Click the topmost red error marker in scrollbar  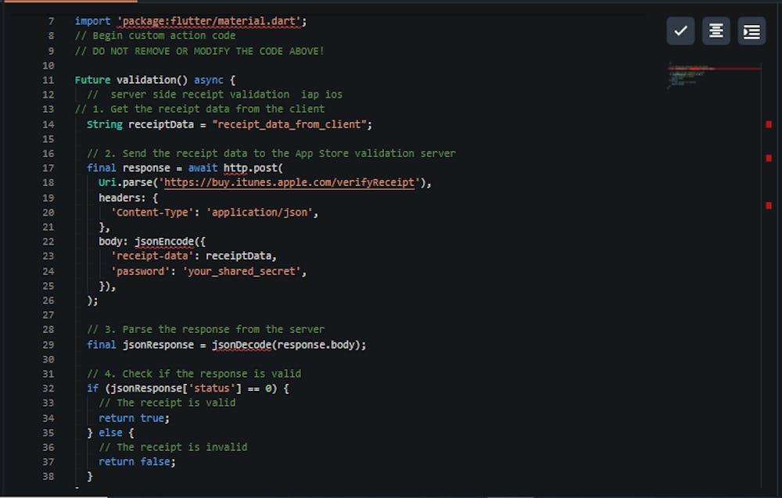point(769,124)
